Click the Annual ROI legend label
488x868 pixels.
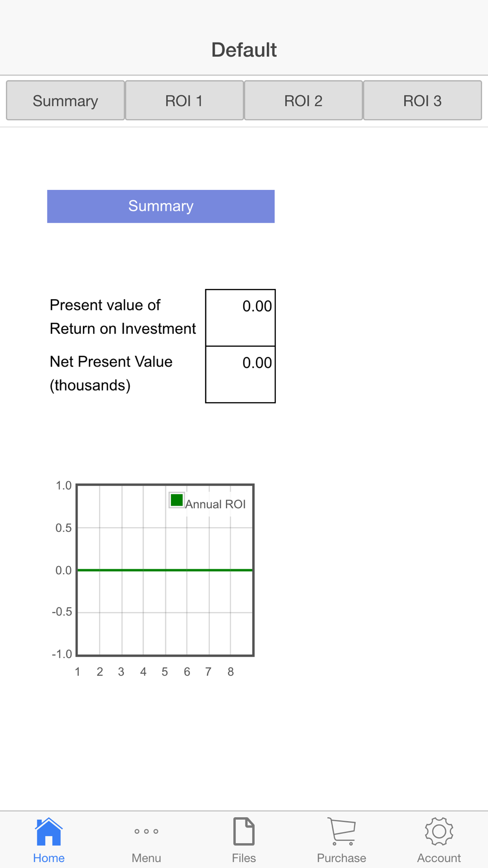pos(215,504)
